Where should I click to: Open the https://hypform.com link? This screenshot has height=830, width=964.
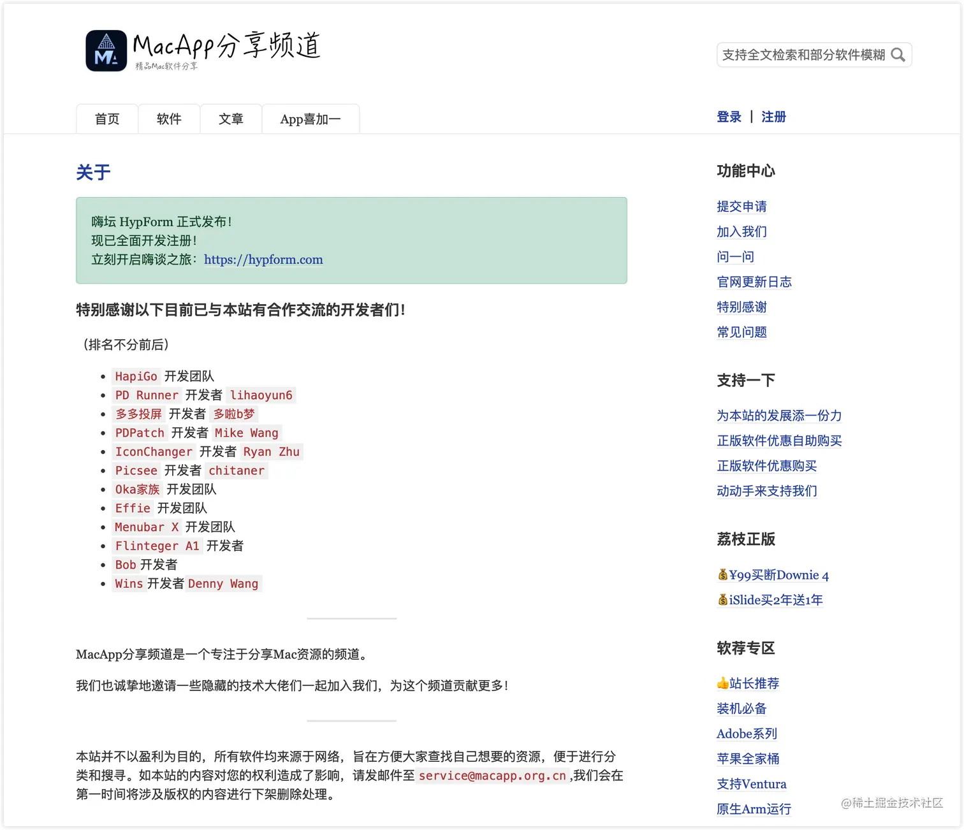263,259
